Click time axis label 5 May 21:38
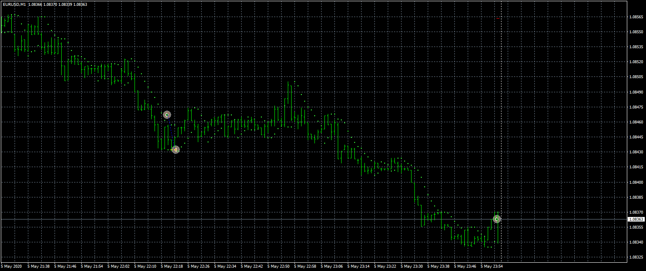The image size is (646, 271). click(39, 266)
